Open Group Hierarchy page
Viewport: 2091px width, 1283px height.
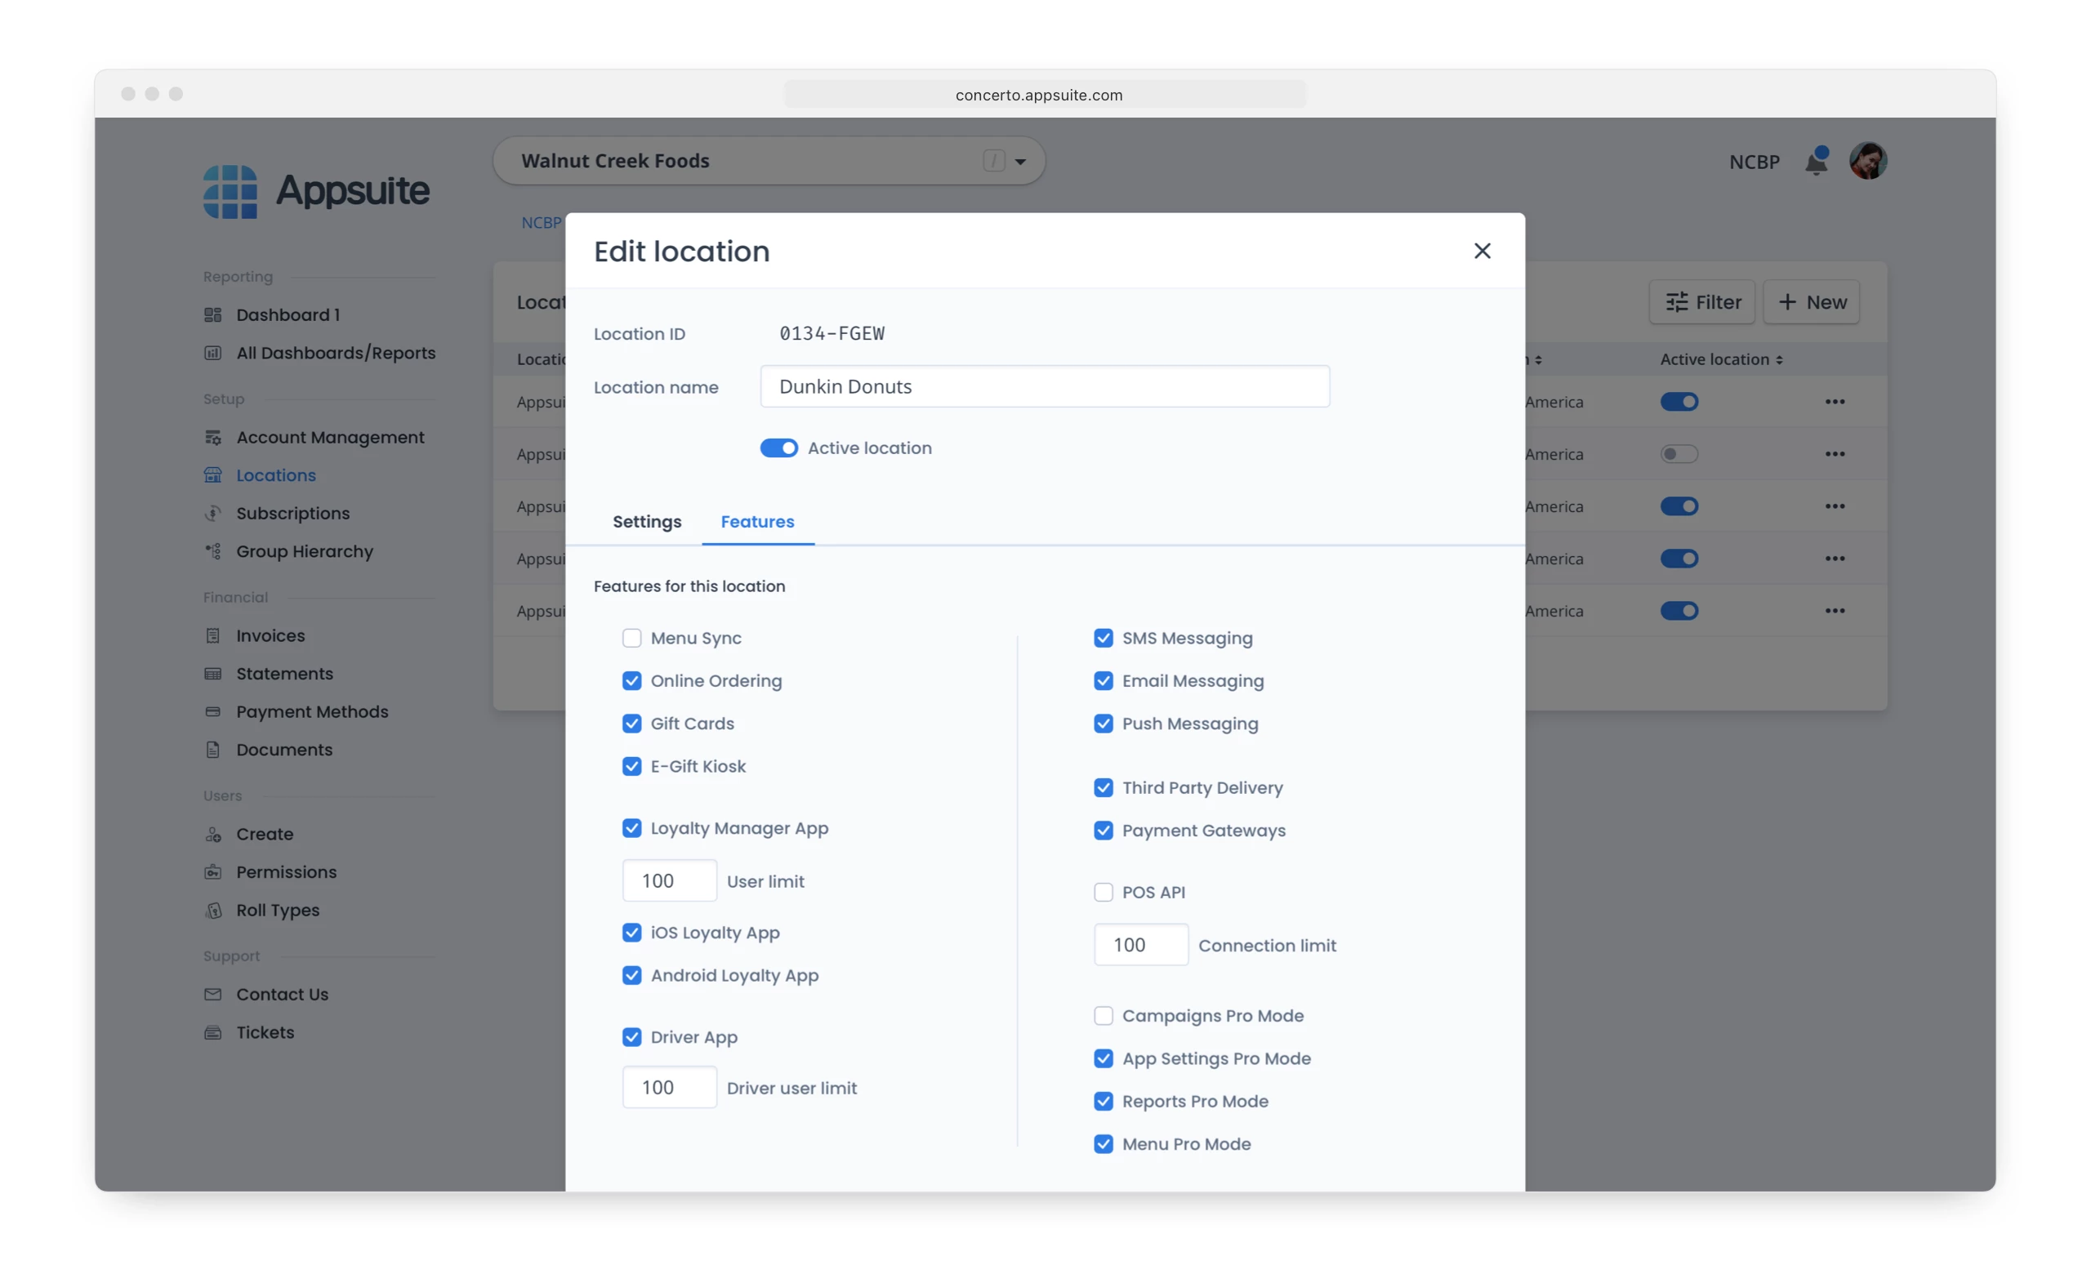pyautogui.click(x=304, y=551)
